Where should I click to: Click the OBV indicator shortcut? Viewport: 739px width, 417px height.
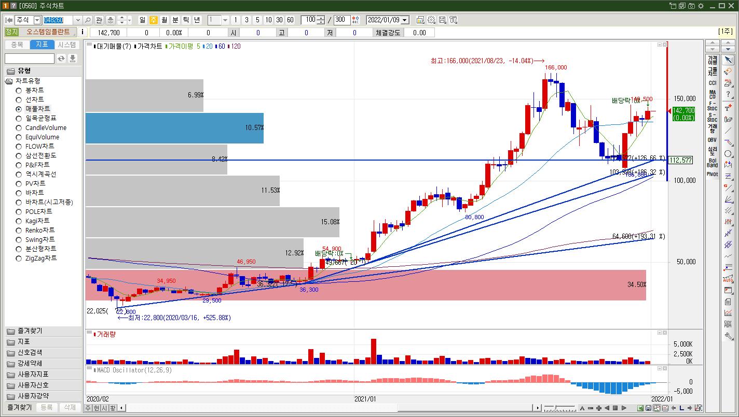click(x=712, y=140)
